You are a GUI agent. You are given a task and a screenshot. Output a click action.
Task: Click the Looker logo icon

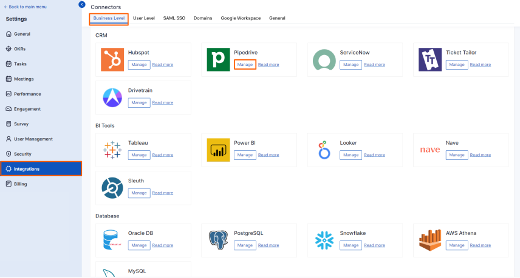coord(324,150)
